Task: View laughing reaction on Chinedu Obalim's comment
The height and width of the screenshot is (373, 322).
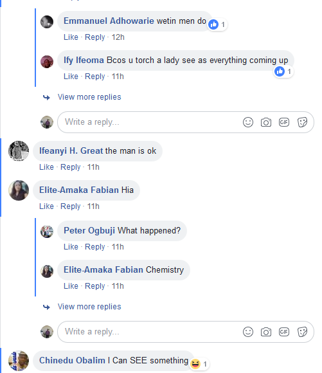Action: click(199, 364)
